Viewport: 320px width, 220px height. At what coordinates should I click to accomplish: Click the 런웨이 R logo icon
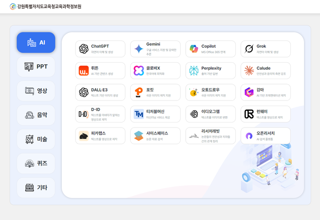point(249,114)
